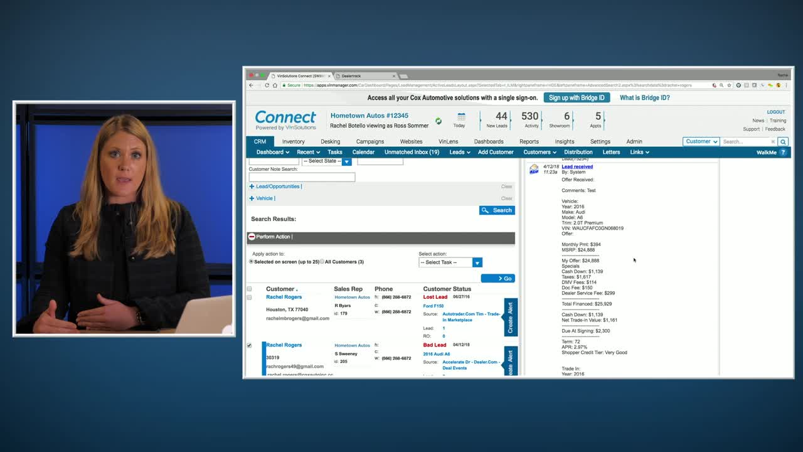This screenshot has width=803, height=452.
Task: Open the Today calendar icon
Action: tap(461, 117)
